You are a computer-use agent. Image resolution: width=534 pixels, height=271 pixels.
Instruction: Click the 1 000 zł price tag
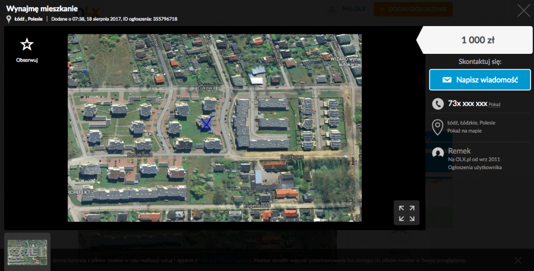click(x=474, y=40)
